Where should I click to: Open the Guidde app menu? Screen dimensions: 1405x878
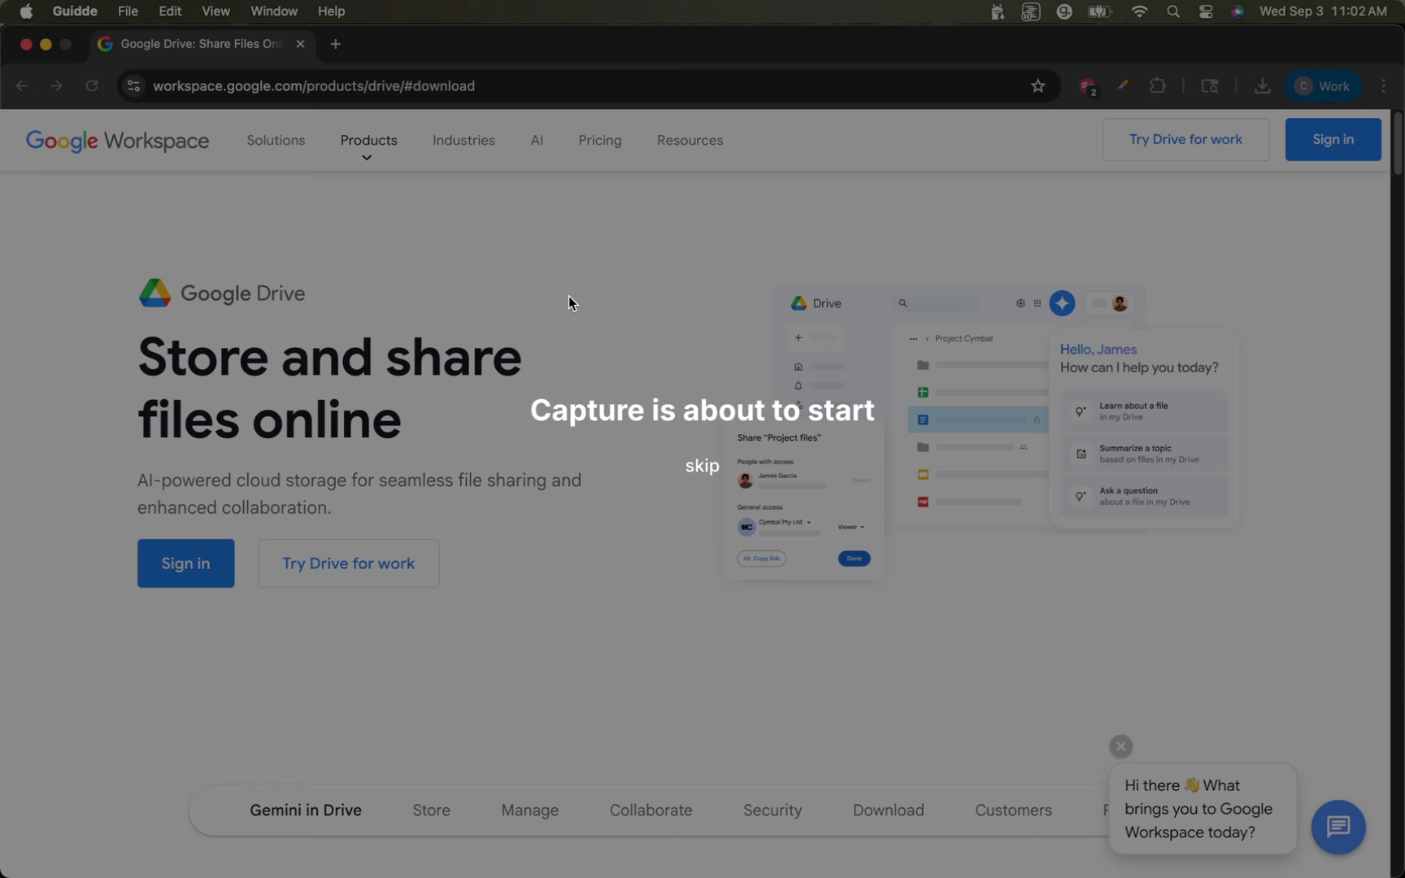pos(75,11)
